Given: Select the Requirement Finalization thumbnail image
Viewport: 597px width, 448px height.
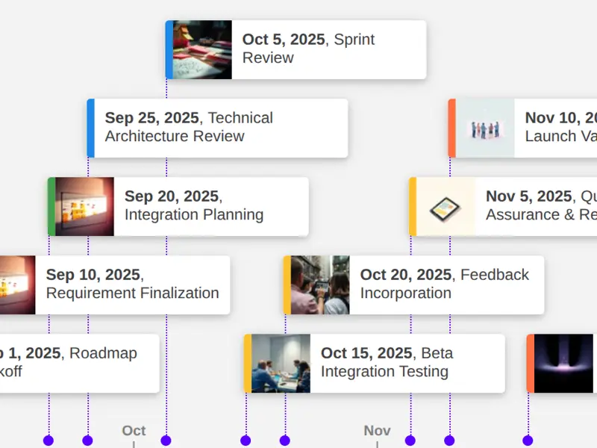Looking at the screenshot, I should click(x=16, y=285).
